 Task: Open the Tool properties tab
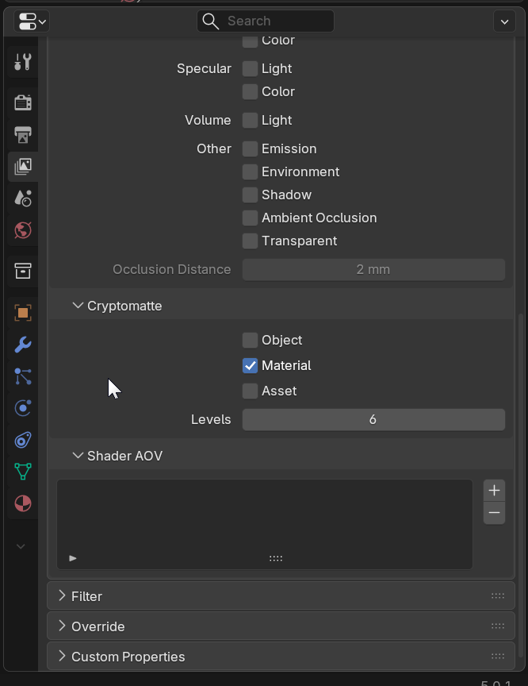[23, 62]
